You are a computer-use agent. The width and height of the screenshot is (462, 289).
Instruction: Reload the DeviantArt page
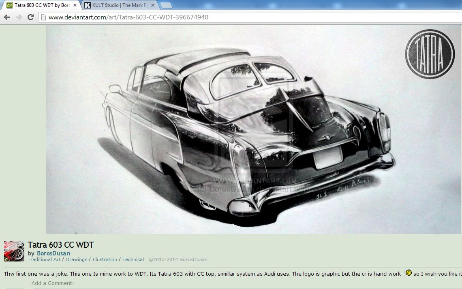pyautogui.click(x=30, y=17)
